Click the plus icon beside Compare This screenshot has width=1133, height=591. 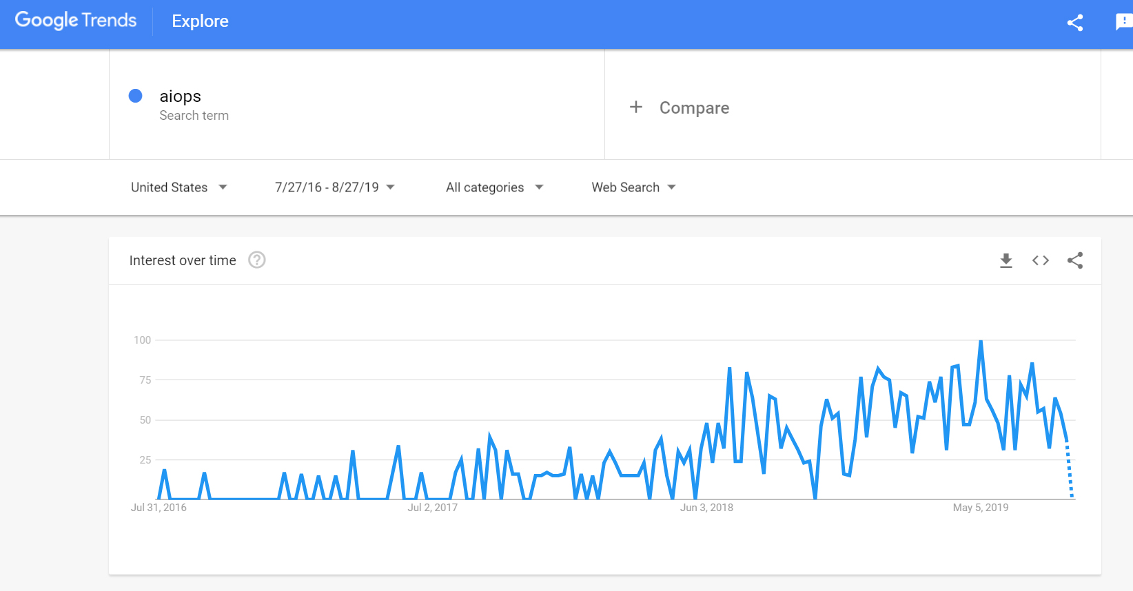pos(636,107)
